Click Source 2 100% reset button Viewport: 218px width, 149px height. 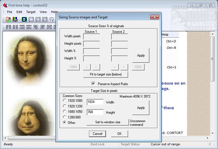point(138,67)
